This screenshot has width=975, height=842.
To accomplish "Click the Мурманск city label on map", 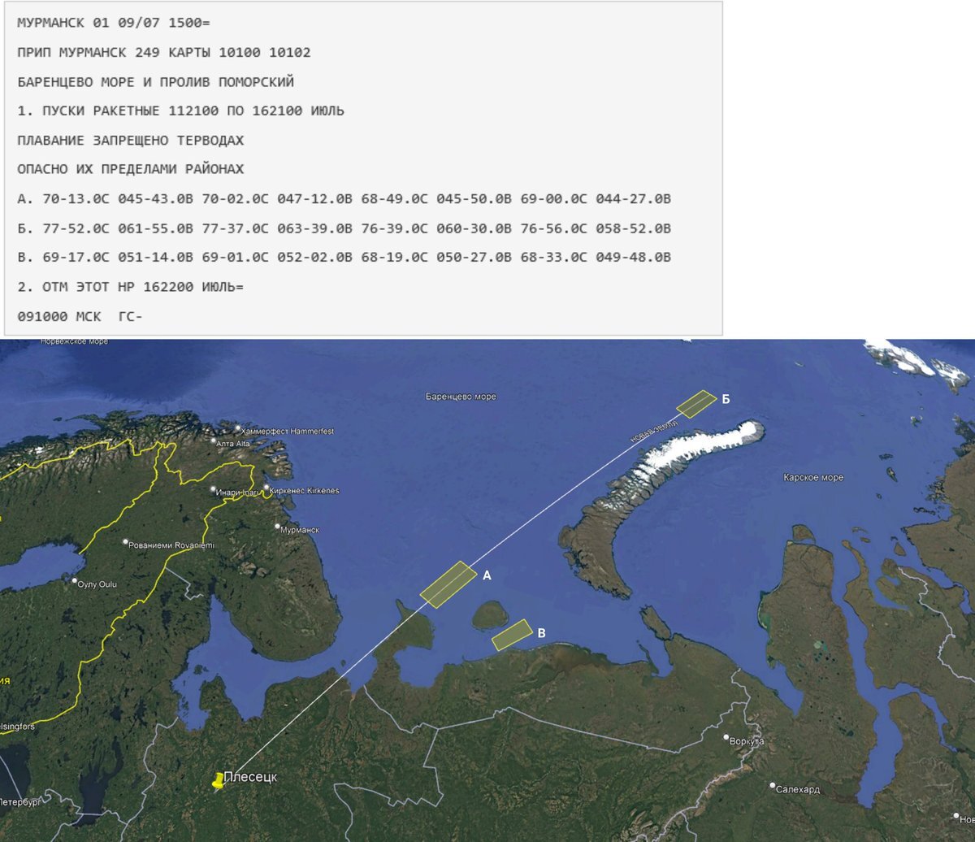I will [x=300, y=530].
